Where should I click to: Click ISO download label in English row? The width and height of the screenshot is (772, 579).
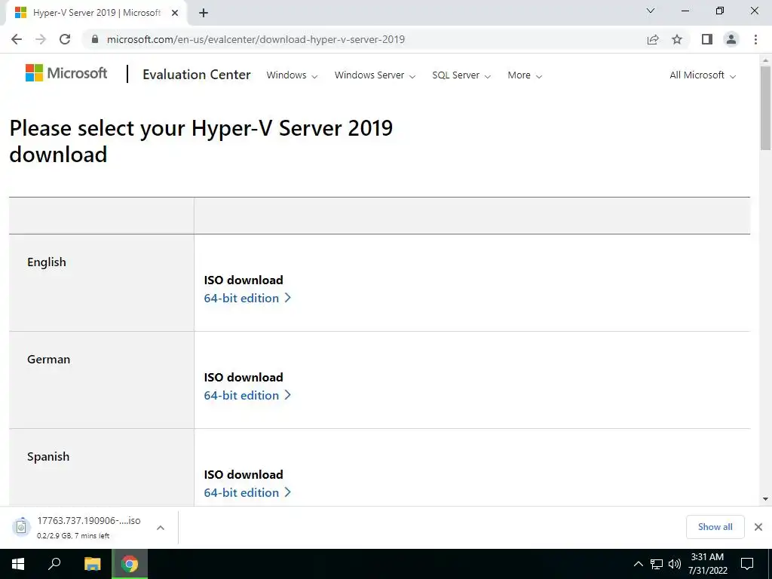coord(244,280)
